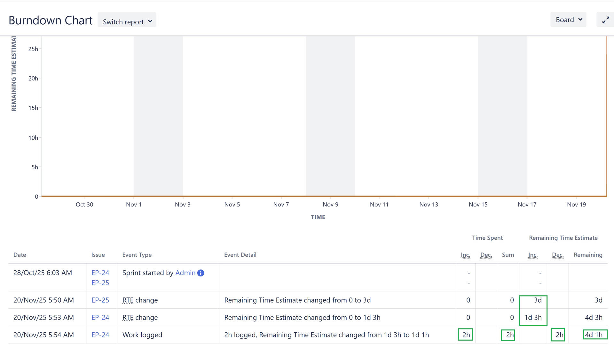Click RTE abbreviation in EP-25 row
The width and height of the screenshot is (614, 348).
coord(128,300)
